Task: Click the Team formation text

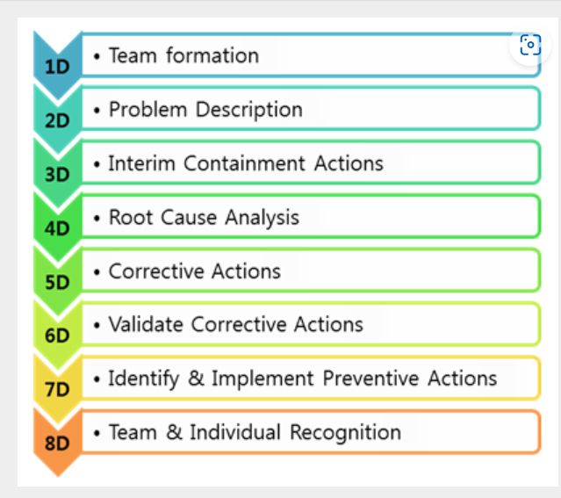Action: [183, 55]
